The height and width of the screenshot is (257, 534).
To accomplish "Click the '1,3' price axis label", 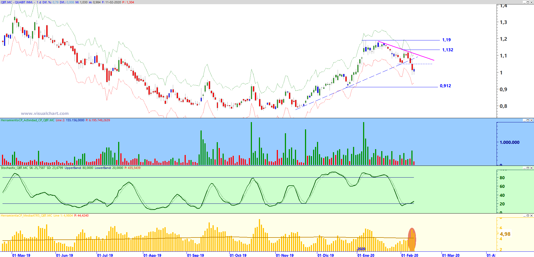I will (x=503, y=22).
